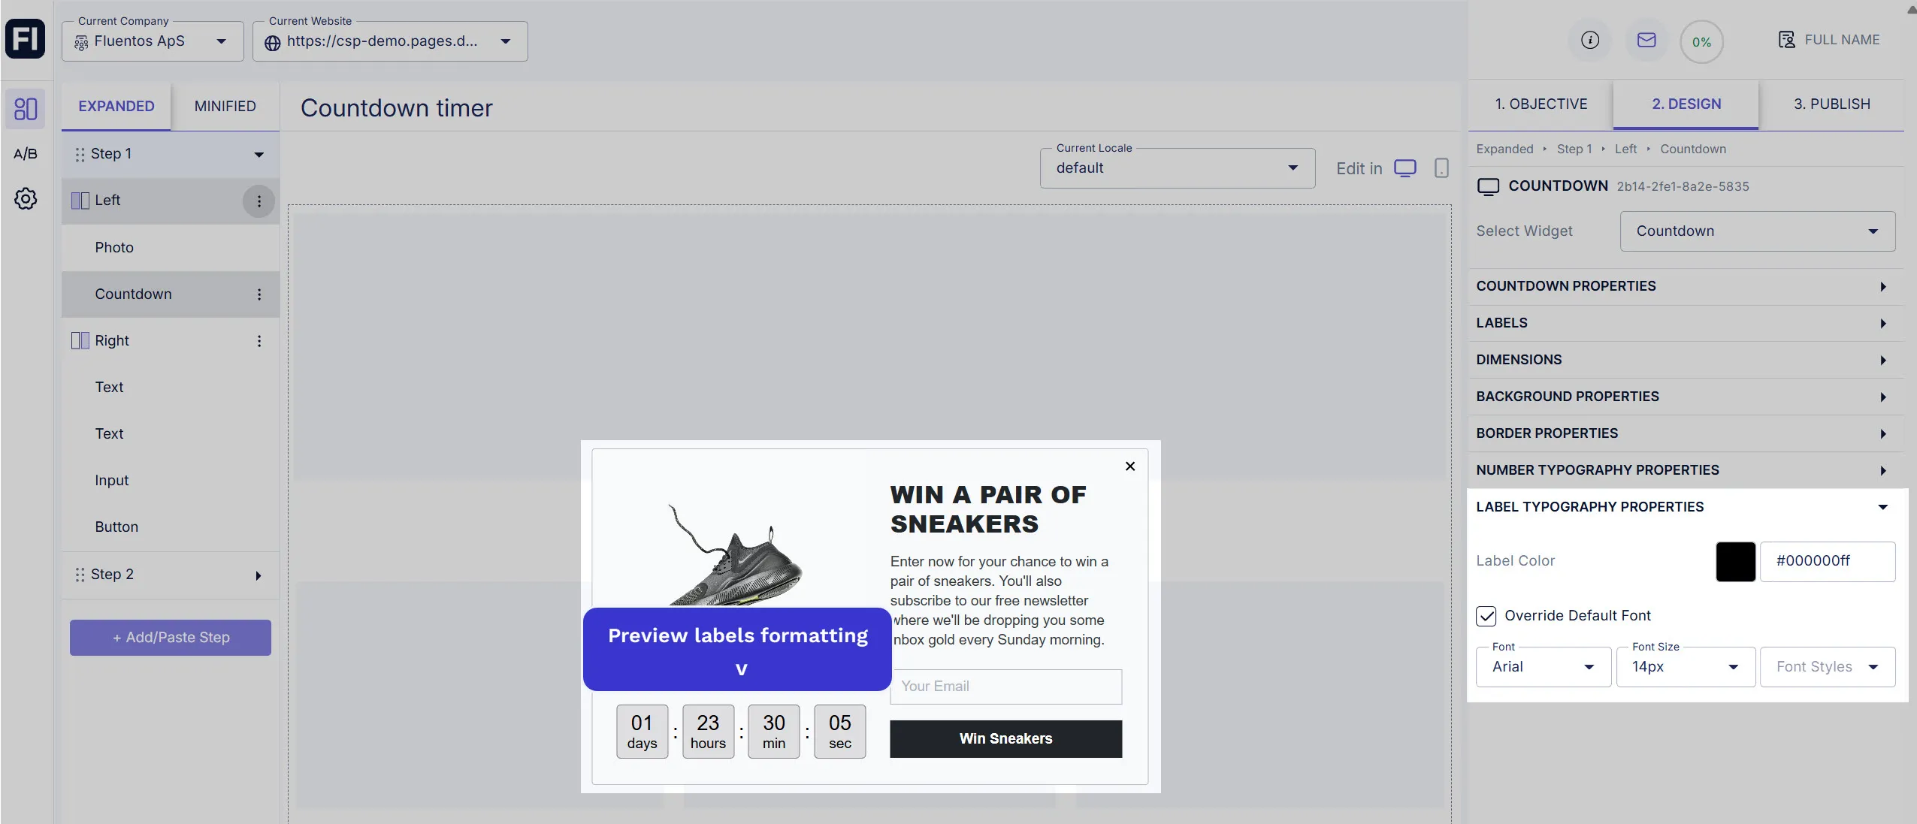The width and height of the screenshot is (1917, 824).
Task: Expand Step 2 in the tree
Action: click(258, 575)
